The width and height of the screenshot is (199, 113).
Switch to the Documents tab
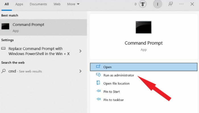pos(38,4)
